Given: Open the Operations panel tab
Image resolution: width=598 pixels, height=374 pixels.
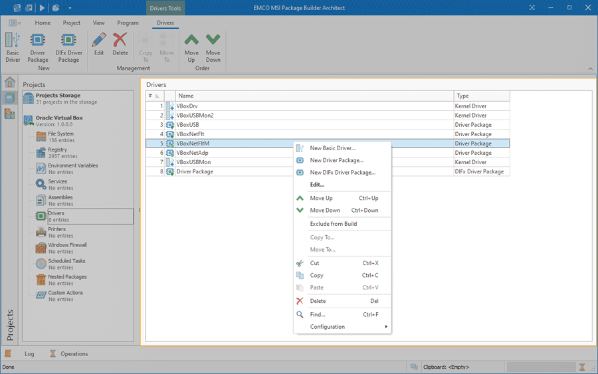Looking at the screenshot, I should coord(68,354).
